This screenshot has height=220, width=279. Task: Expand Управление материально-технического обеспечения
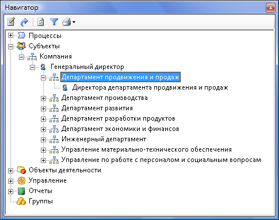[44, 150]
